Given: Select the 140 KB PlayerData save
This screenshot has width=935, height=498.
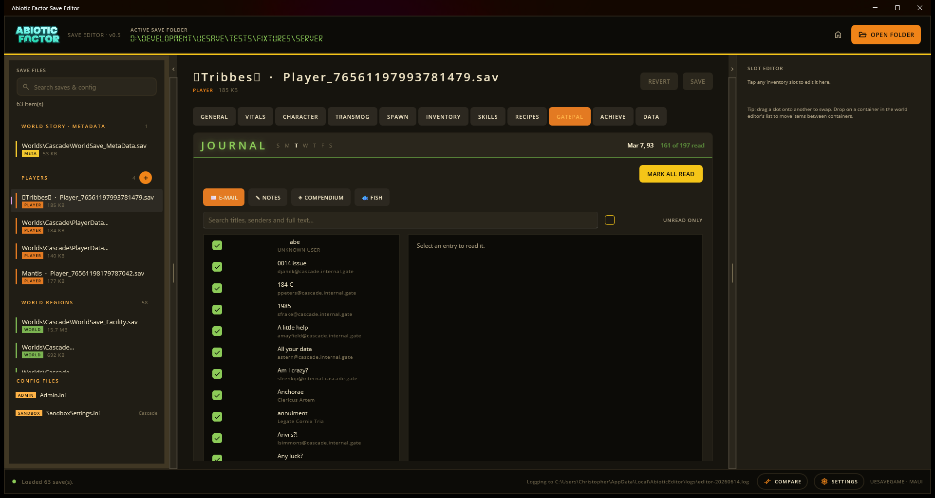Looking at the screenshot, I should click(87, 251).
